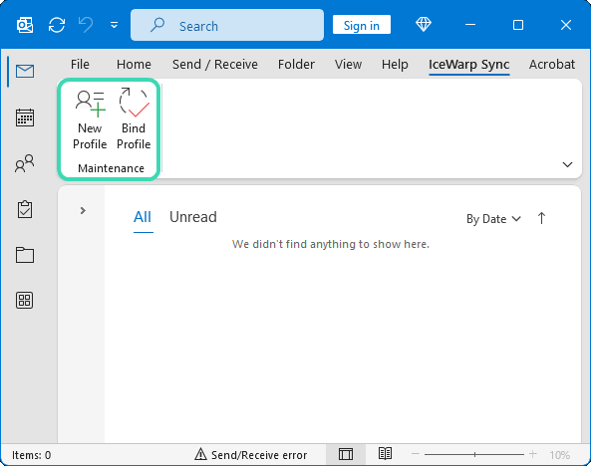Click the Undo arrow icon
This screenshot has height=466, width=591.
[x=86, y=25]
